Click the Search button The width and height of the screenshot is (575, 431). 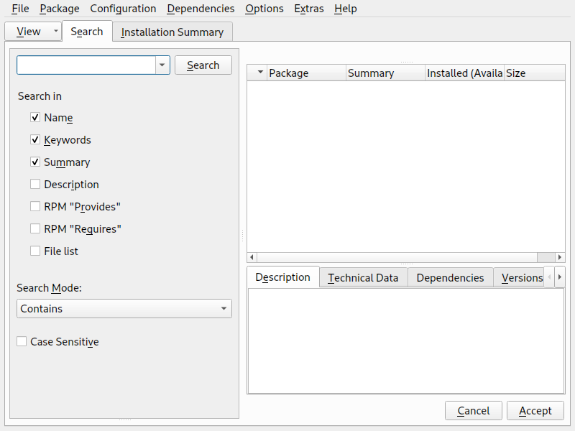pyautogui.click(x=203, y=65)
